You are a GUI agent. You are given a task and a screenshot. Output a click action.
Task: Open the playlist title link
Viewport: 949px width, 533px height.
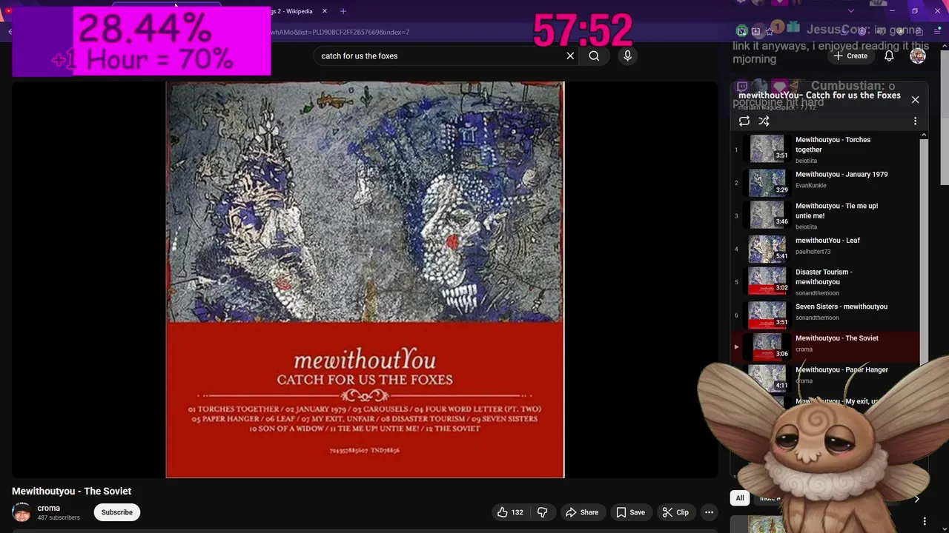click(819, 95)
